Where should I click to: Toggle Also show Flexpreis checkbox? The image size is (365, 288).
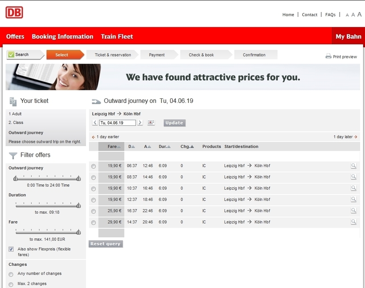click(x=11, y=249)
